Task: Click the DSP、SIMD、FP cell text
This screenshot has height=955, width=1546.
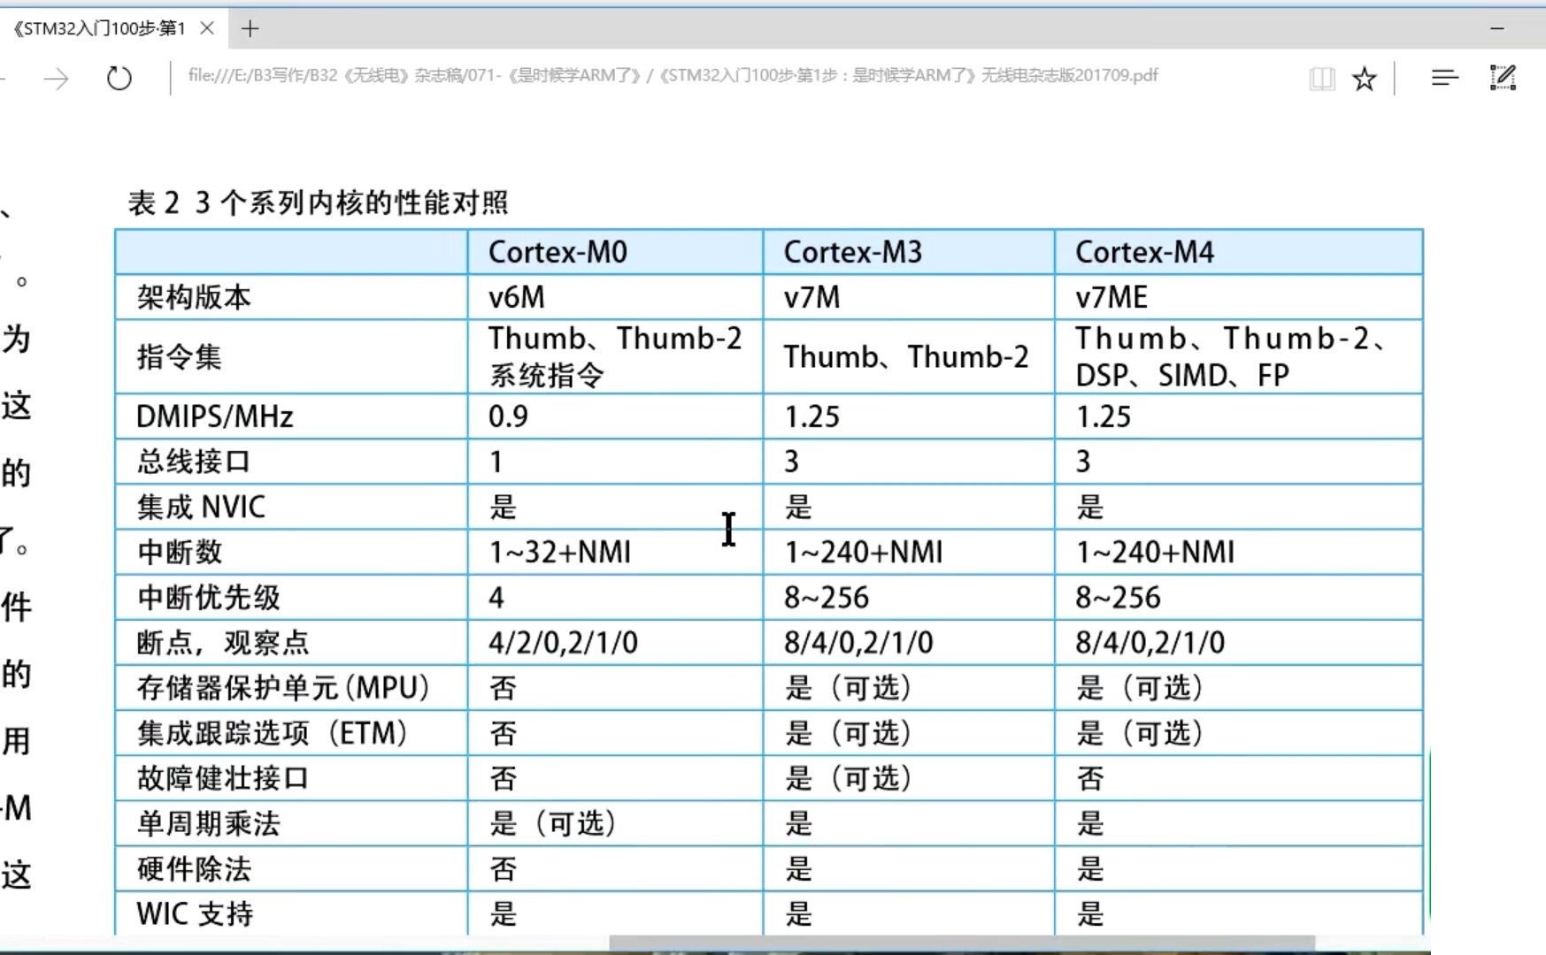Action: (x=1182, y=376)
